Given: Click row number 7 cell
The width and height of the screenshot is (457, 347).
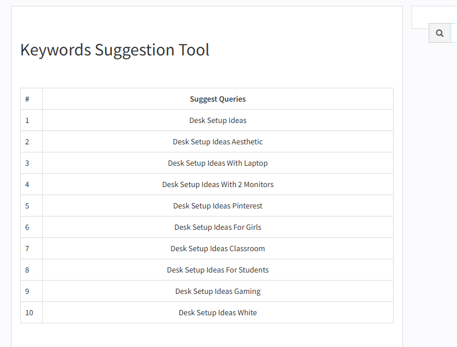Looking at the screenshot, I should (32, 248).
